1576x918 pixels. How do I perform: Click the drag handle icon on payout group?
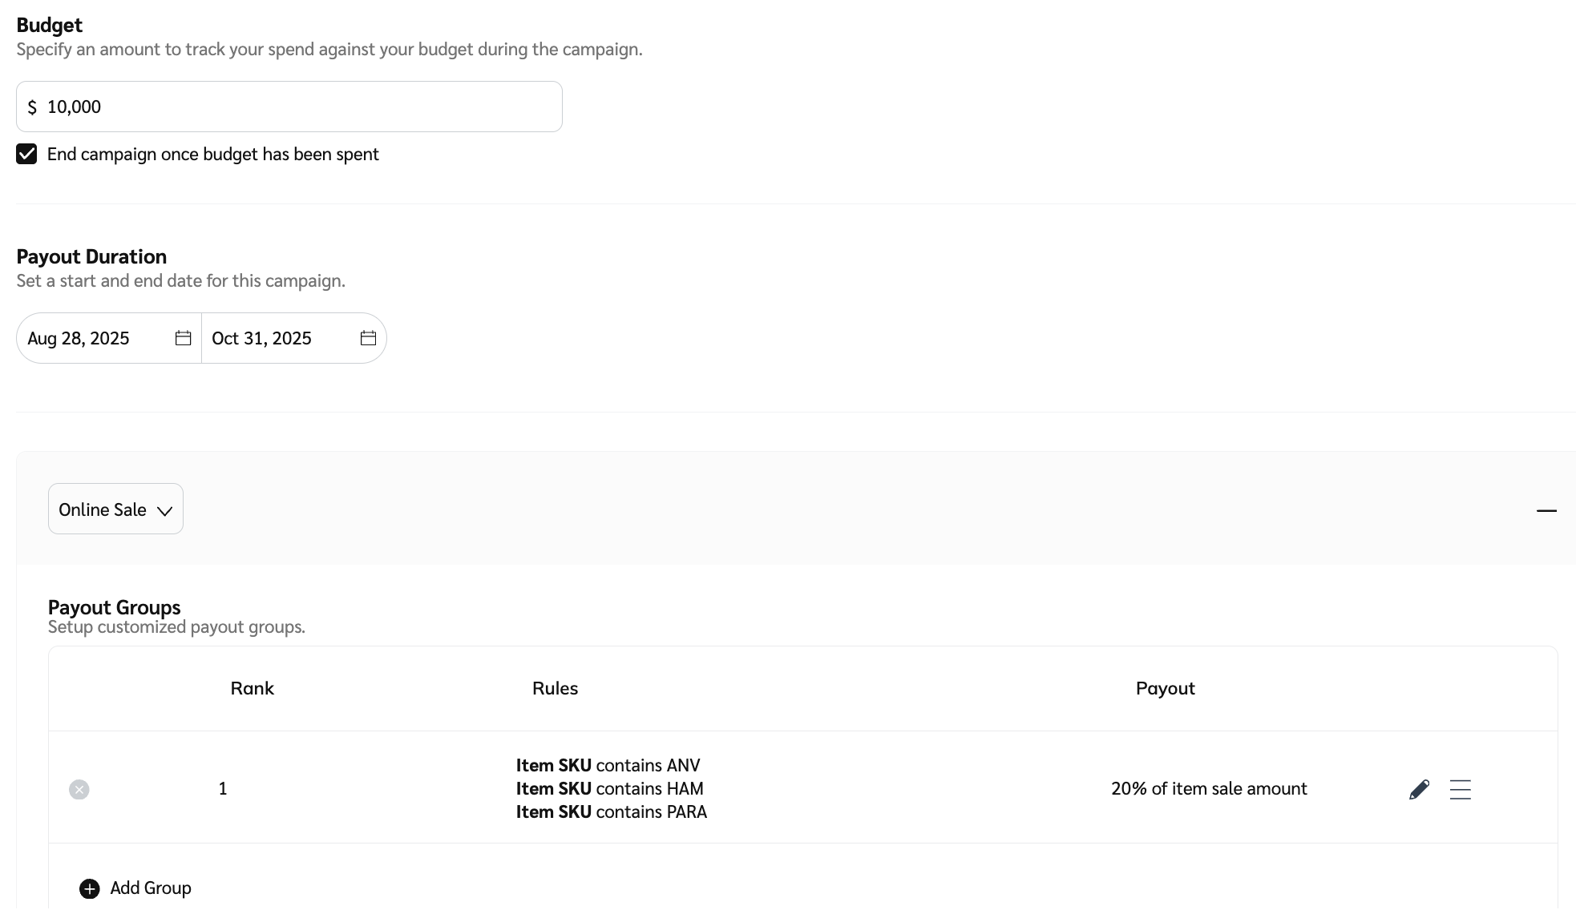click(1460, 789)
